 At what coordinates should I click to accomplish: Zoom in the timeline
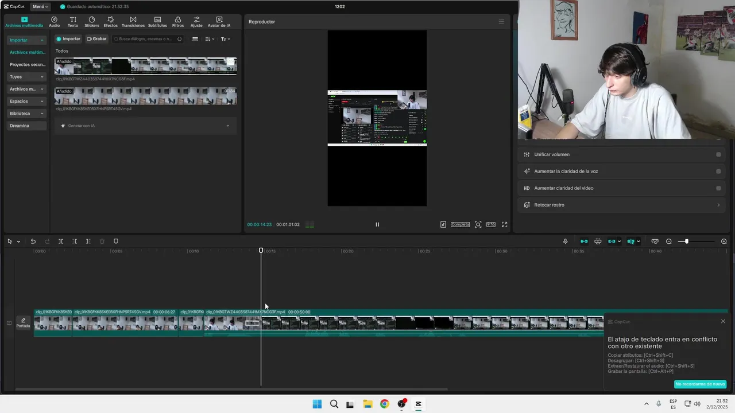tap(724, 241)
